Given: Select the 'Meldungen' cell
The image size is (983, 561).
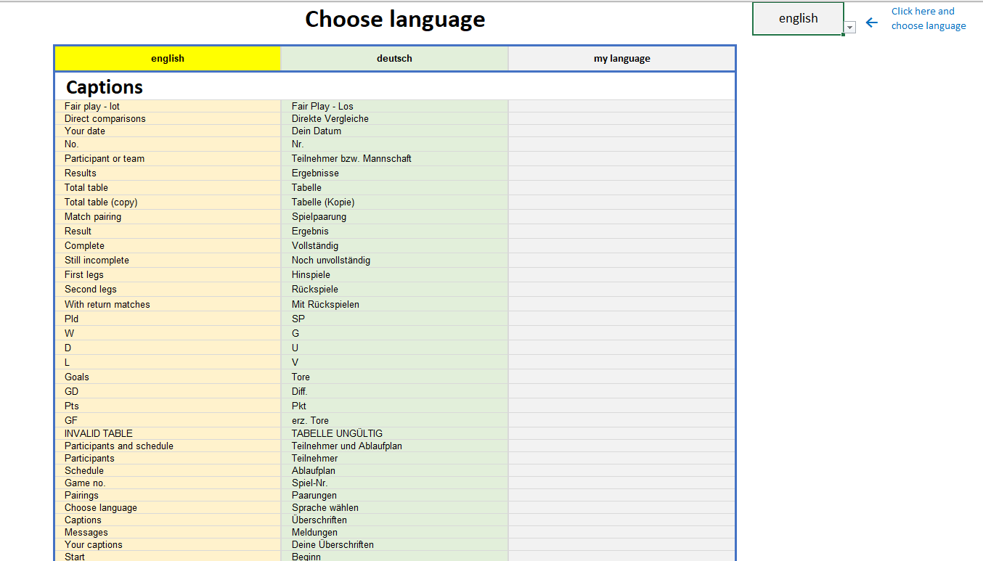Looking at the screenshot, I should click(x=394, y=532).
